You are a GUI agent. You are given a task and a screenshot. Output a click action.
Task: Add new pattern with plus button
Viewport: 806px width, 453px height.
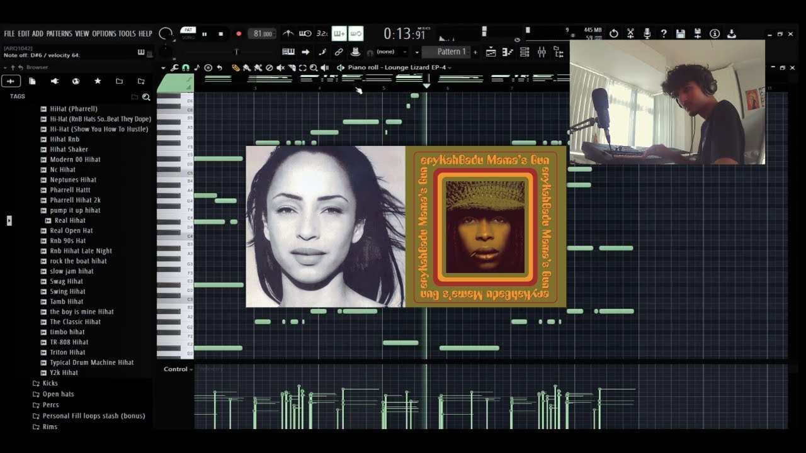(475, 52)
